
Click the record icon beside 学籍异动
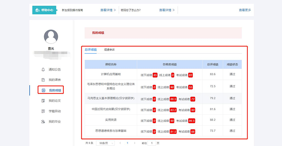click(43, 111)
